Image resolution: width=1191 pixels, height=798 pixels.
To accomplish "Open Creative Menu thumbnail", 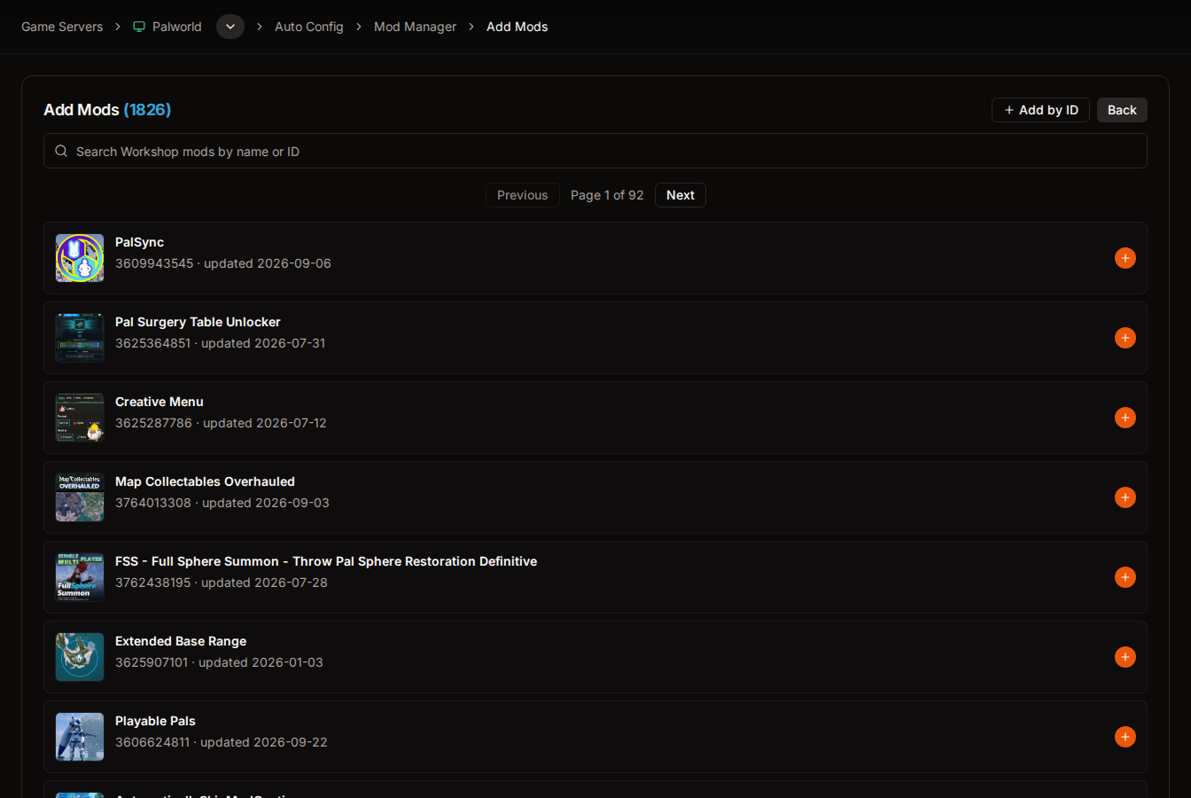I will [80, 418].
